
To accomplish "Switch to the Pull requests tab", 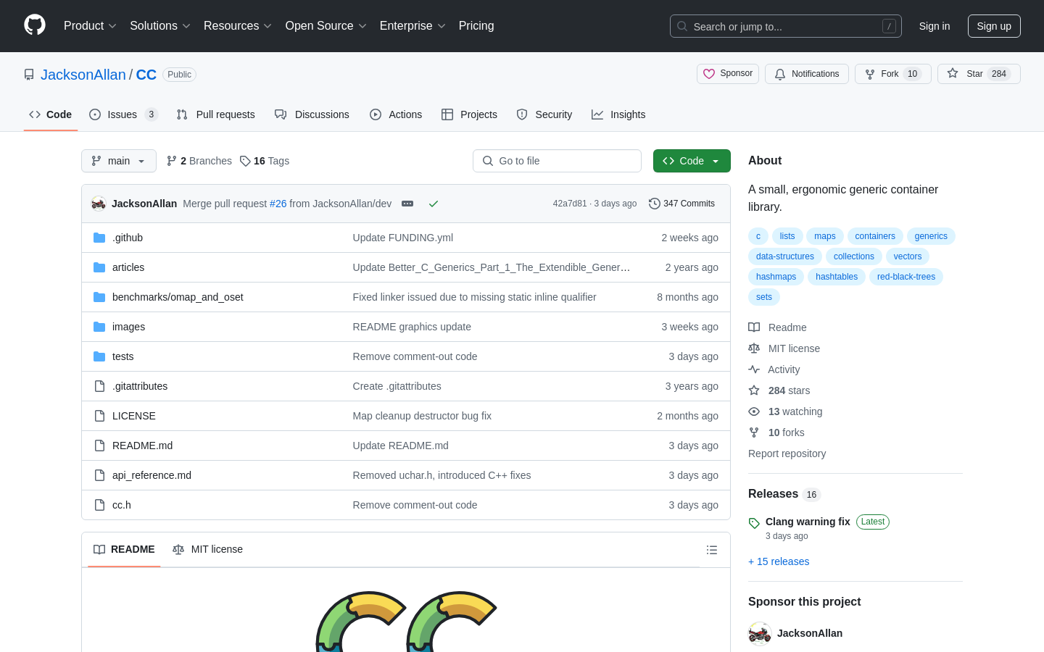I will (x=216, y=114).
